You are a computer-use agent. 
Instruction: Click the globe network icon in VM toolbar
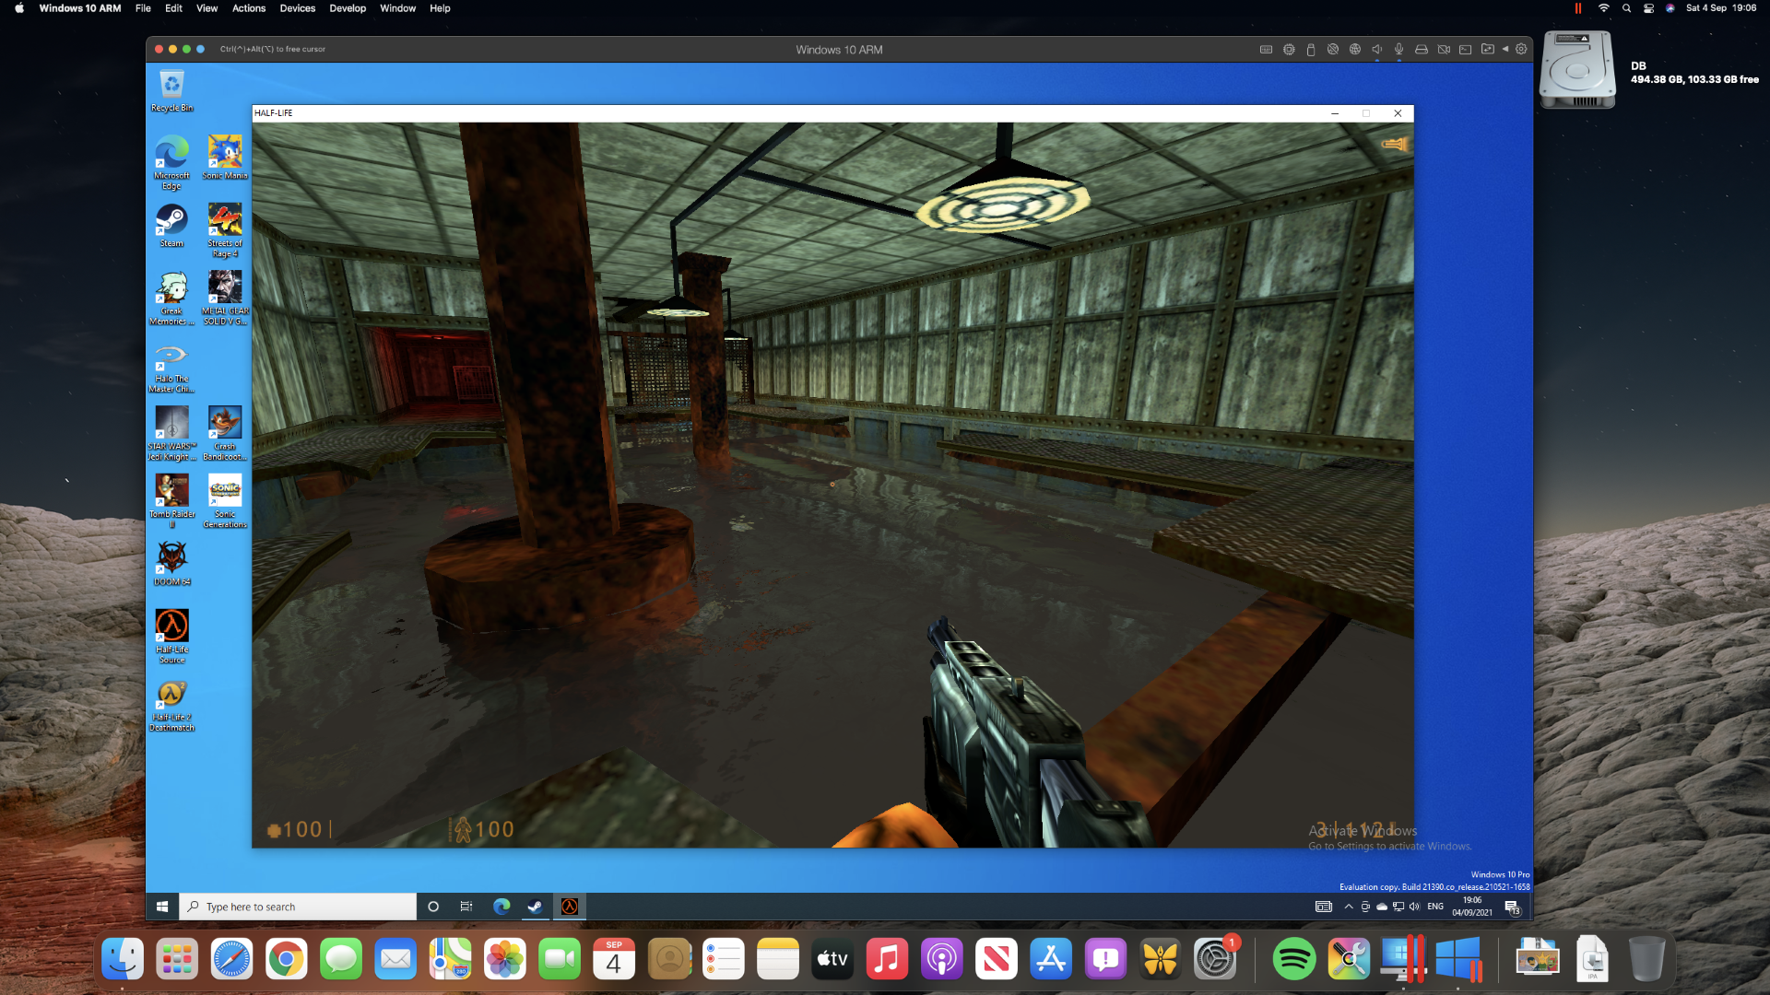tap(1355, 50)
